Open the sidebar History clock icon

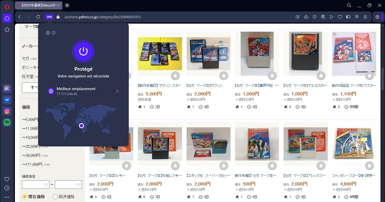(x=7, y=188)
